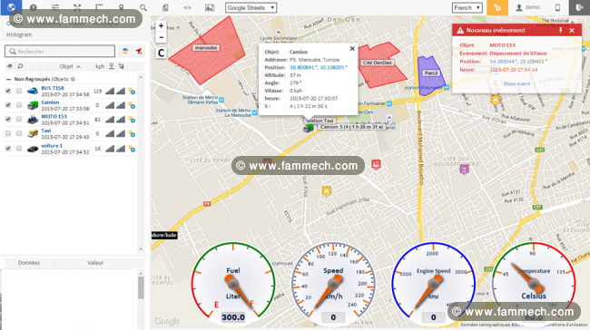Click the map marker pin toolbar icon

tap(121, 7)
